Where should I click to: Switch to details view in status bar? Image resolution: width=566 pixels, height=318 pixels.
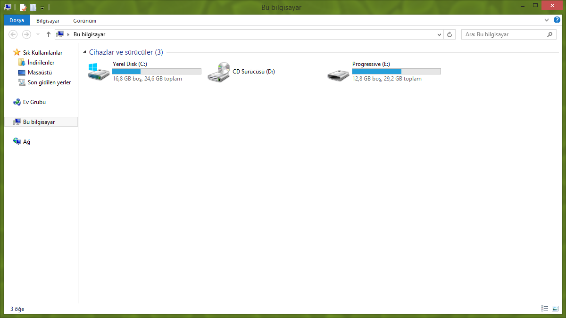tap(545, 309)
